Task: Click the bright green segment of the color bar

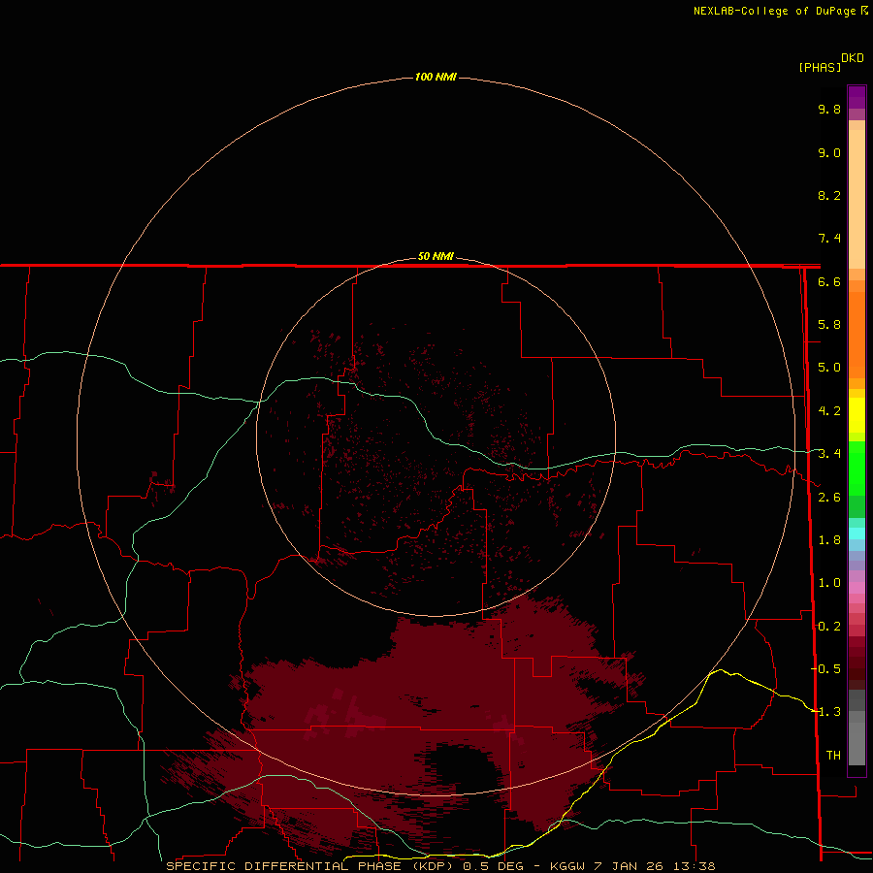Action: pyautogui.click(x=857, y=468)
